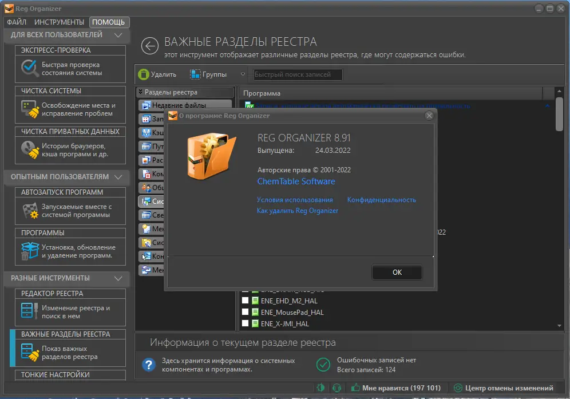
Task: Select the Автозапуск программ tool
Action: pyautogui.click(x=69, y=211)
